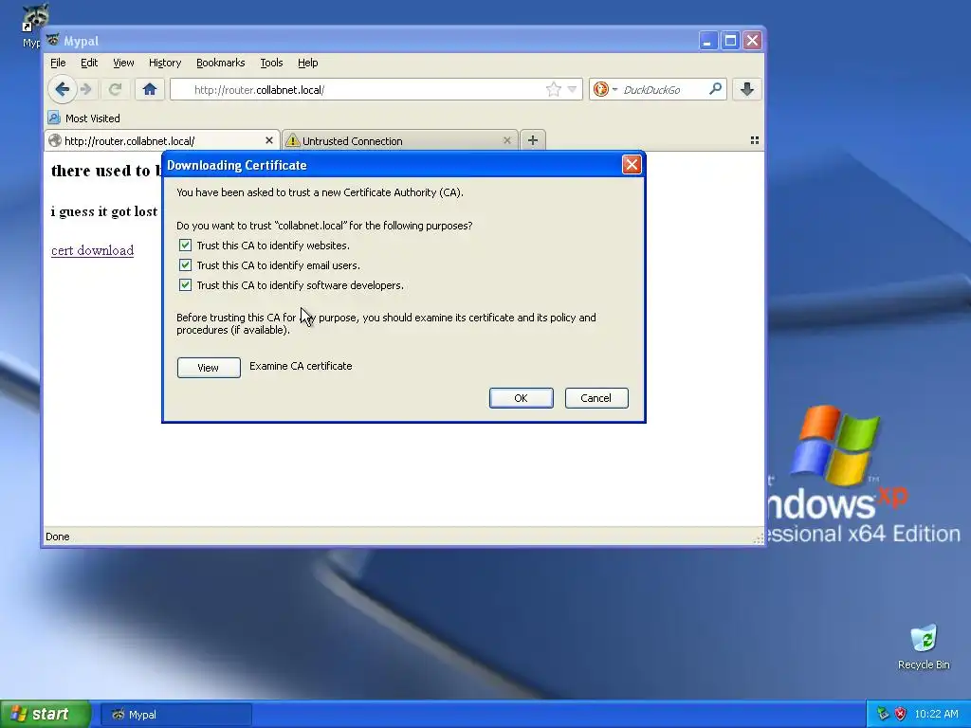Open a new tab with the plus button
Screen dimensions: 971x728
(x=533, y=140)
